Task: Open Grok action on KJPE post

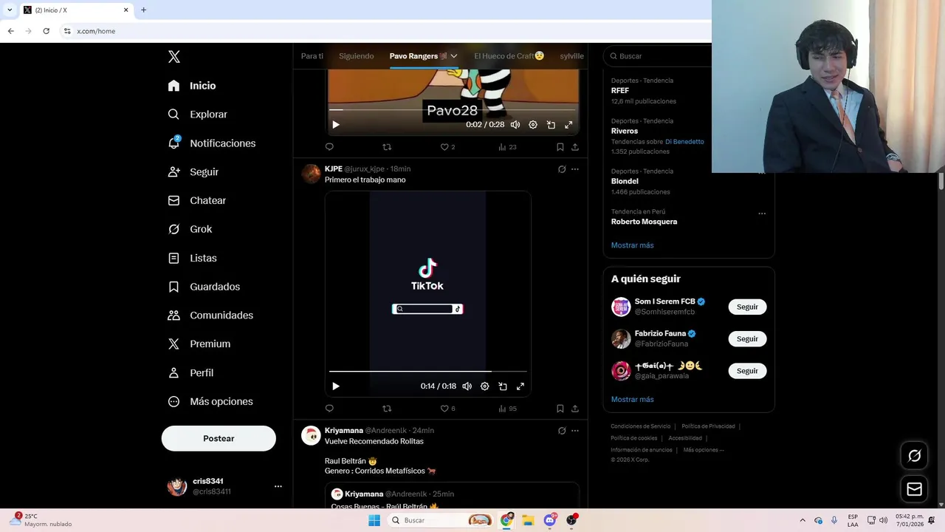Action: click(562, 169)
